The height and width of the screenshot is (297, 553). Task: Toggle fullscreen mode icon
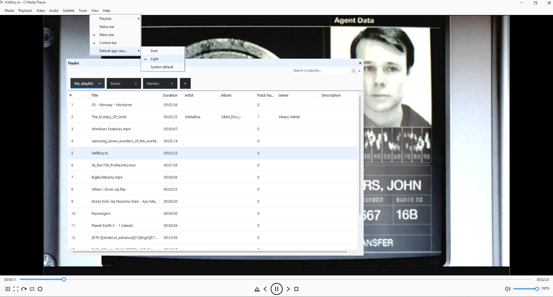(x=16, y=289)
